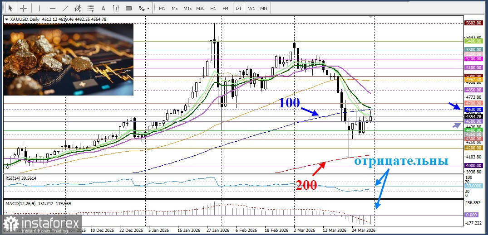Click the 4700.00 price level label
The image size is (488, 235).
click(x=473, y=103)
